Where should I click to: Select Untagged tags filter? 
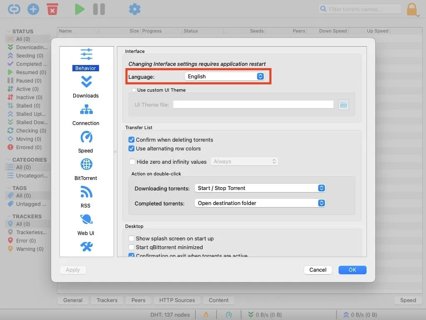pos(28,204)
